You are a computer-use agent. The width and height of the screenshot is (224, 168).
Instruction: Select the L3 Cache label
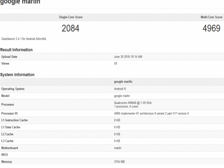pyautogui.click(x=7, y=141)
